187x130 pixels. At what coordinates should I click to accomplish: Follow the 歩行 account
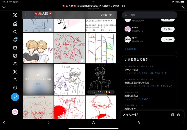click(x=168, y=40)
